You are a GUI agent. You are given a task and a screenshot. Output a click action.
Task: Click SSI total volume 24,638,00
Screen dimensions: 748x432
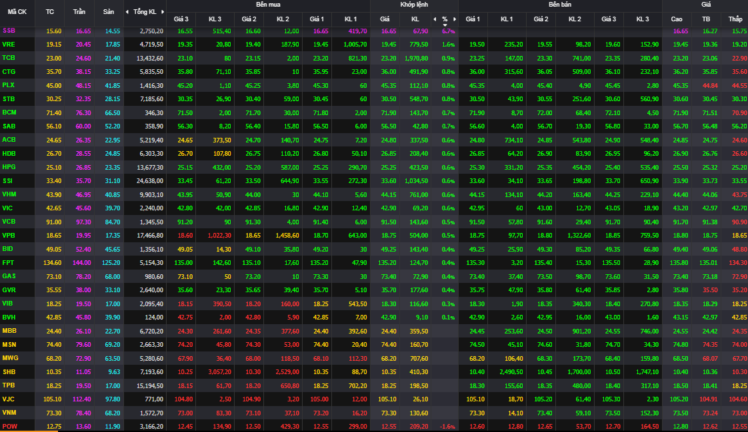(150, 181)
